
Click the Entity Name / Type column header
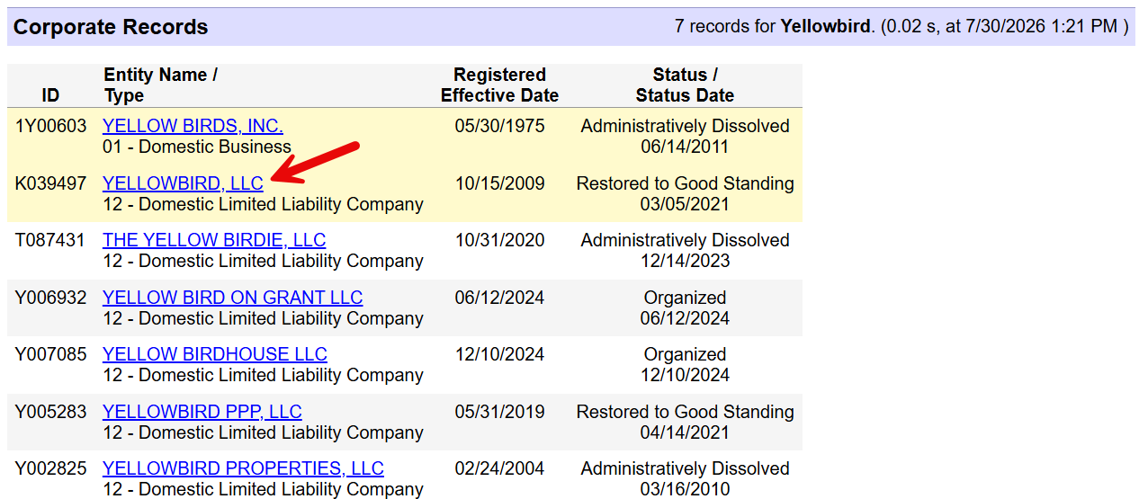[x=160, y=85]
